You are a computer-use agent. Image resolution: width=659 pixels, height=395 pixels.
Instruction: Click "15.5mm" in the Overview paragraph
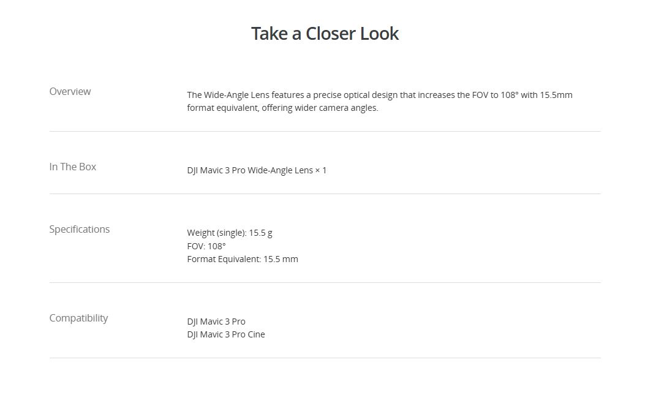coord(556,95)
